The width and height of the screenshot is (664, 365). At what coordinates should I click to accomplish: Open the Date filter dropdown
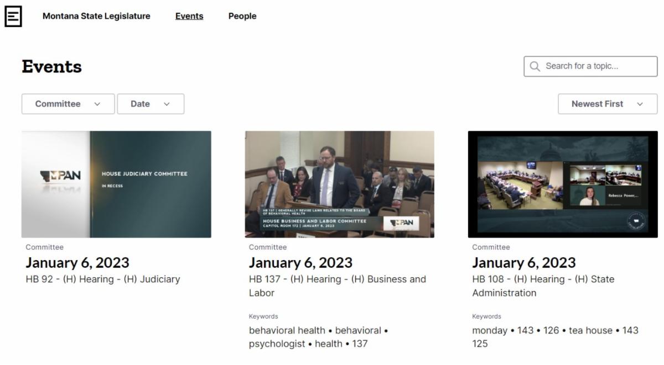[151, 104]
